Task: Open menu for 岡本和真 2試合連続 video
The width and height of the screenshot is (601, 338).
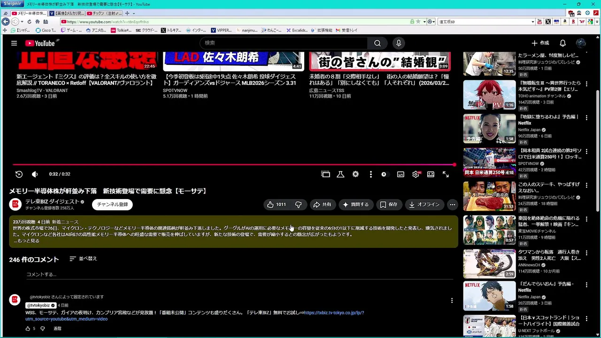Action: coord(586,152)
